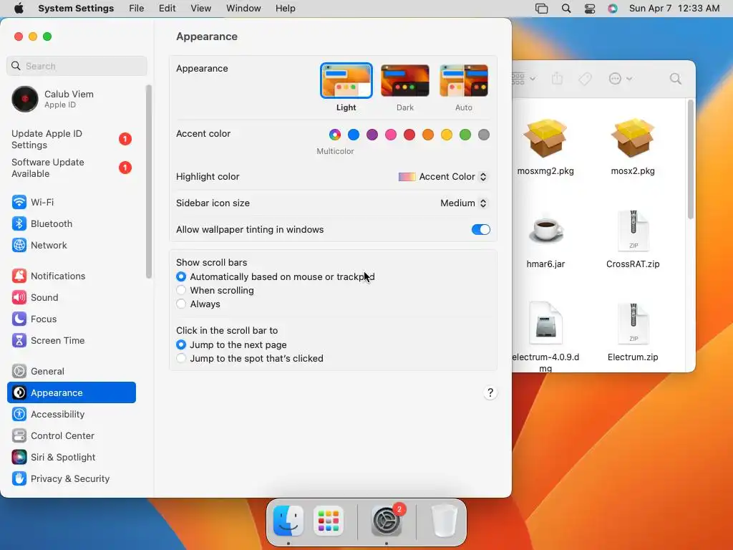Click Appearance help question mark button

(490, 393)
